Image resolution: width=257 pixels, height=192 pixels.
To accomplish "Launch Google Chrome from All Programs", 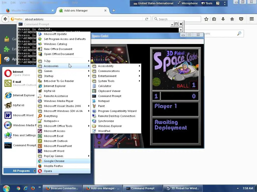I will 63,161.
